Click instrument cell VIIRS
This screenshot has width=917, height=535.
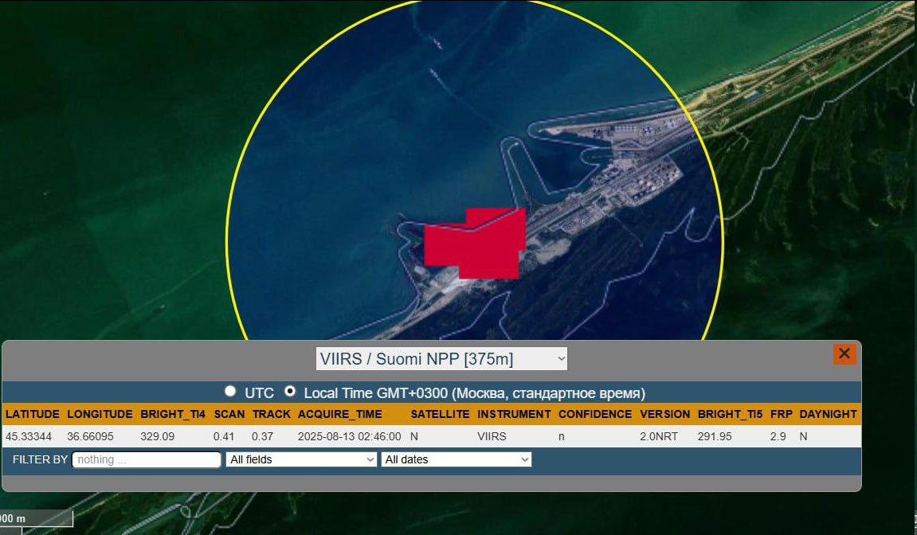492,436
